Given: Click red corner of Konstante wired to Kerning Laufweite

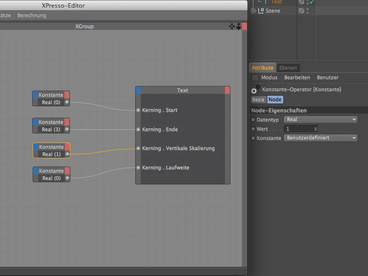Looking at the screenshot, I should (x=67, y=171).
